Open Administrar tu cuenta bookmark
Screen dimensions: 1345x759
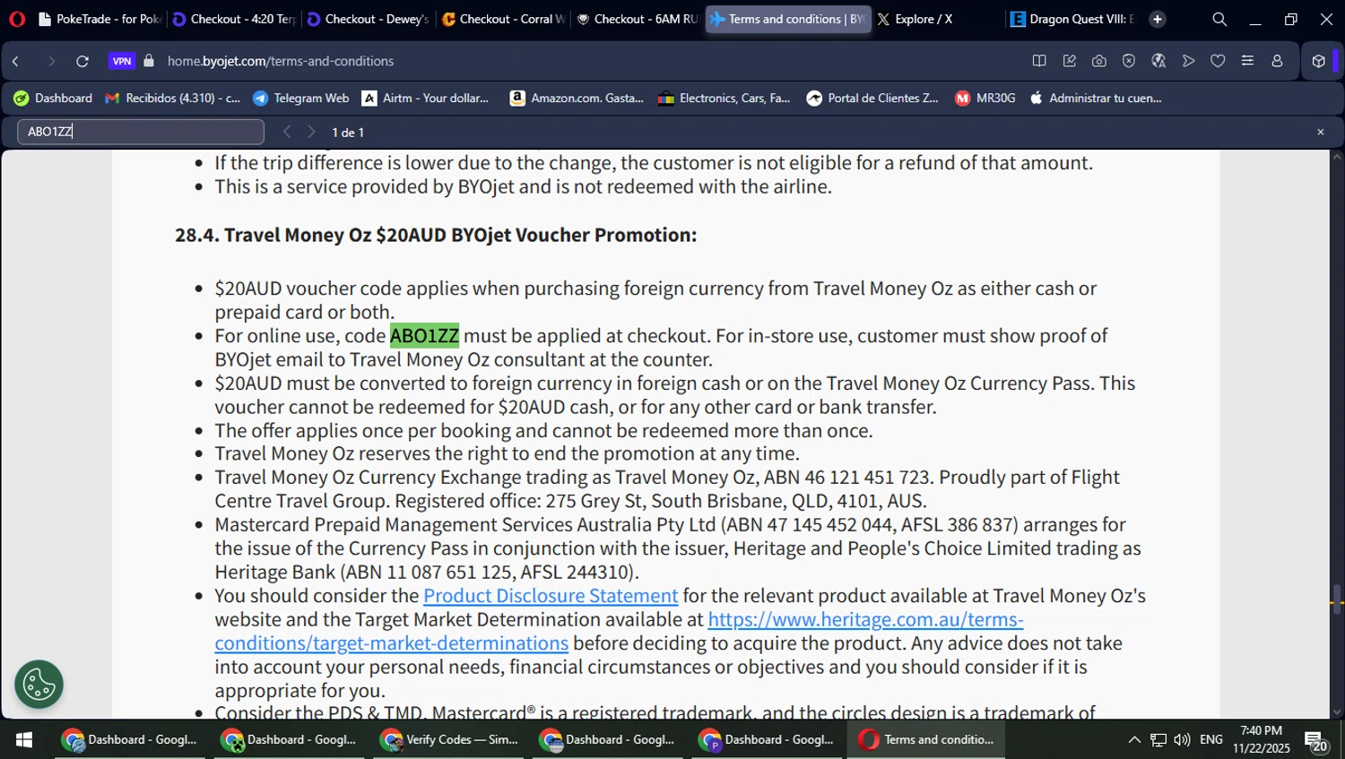point(1096,98)
